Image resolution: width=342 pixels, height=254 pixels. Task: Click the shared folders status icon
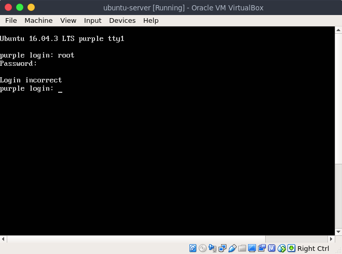242,248
